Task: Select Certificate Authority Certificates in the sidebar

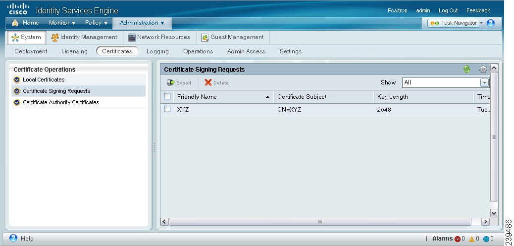Action: point(78,102)
